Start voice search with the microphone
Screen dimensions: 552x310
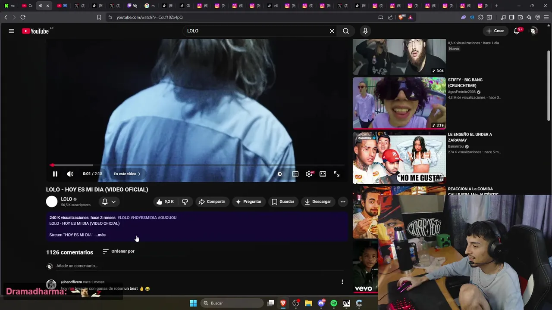365,31
